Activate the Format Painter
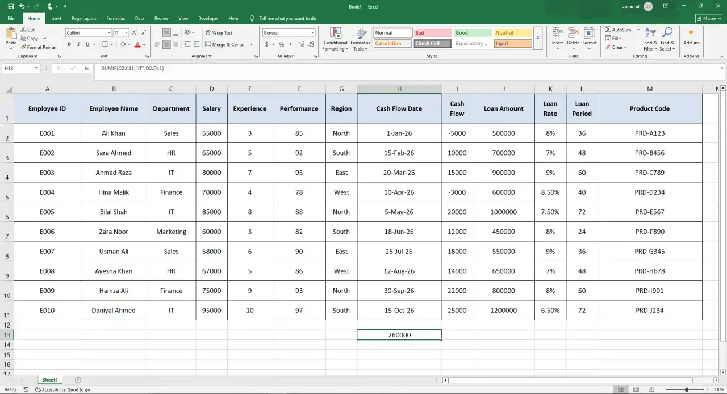This screenshot has width=727, height=394. pyautogui.click(x=39, y=47)
